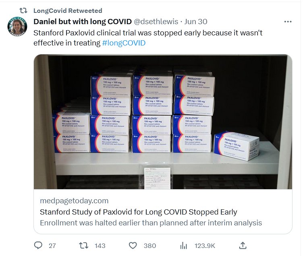
Task: Click the 27 replies count
Action: pos(52,246)
